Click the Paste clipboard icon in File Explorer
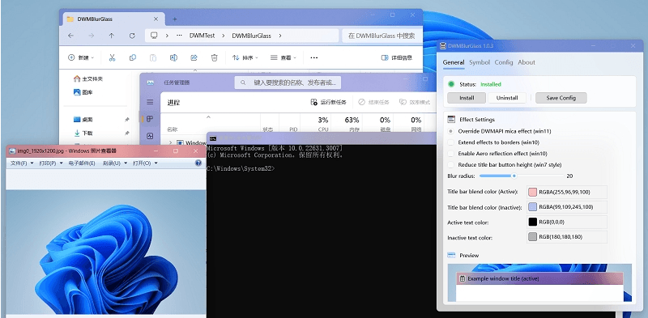 (153, 57)
